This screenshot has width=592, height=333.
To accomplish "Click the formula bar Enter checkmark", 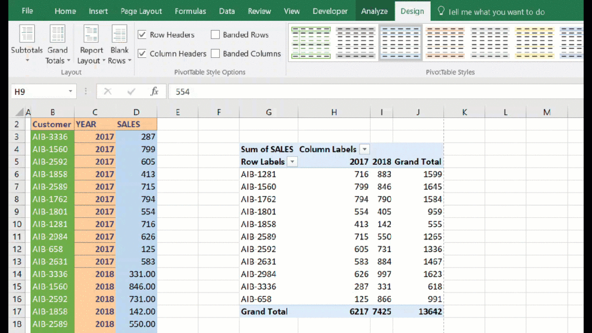I will point(131,91).
